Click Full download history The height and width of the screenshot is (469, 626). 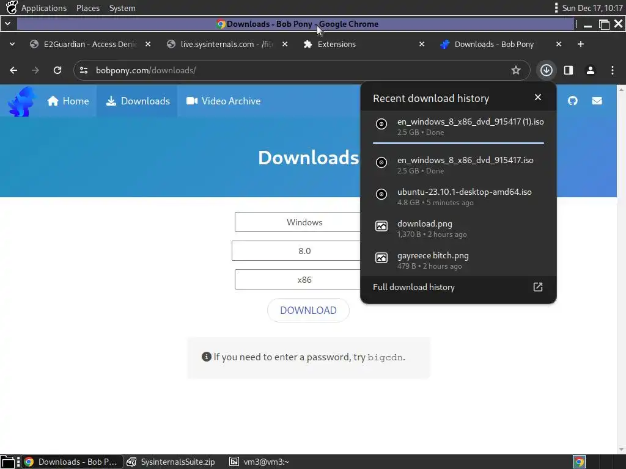click(x=414, y=287)
